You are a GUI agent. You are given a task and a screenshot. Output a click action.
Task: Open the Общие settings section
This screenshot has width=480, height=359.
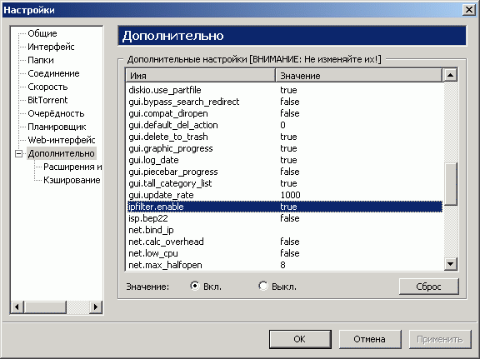[x=42, y=33]
